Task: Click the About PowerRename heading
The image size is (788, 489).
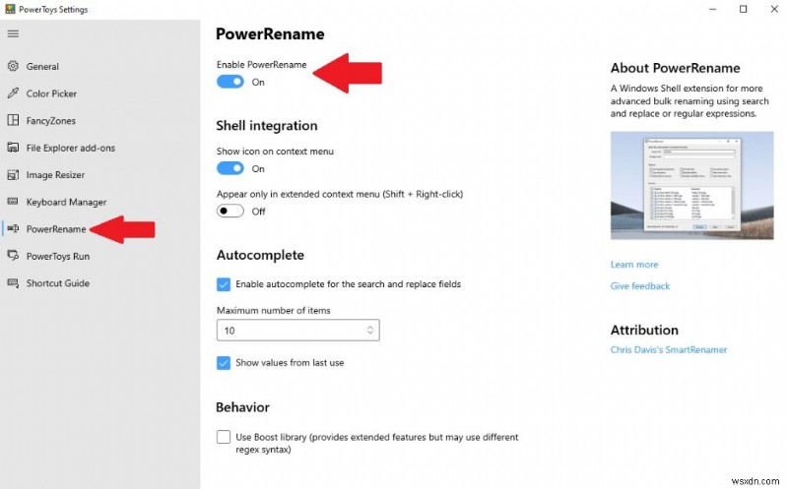Action: click(x=676, y=68)
